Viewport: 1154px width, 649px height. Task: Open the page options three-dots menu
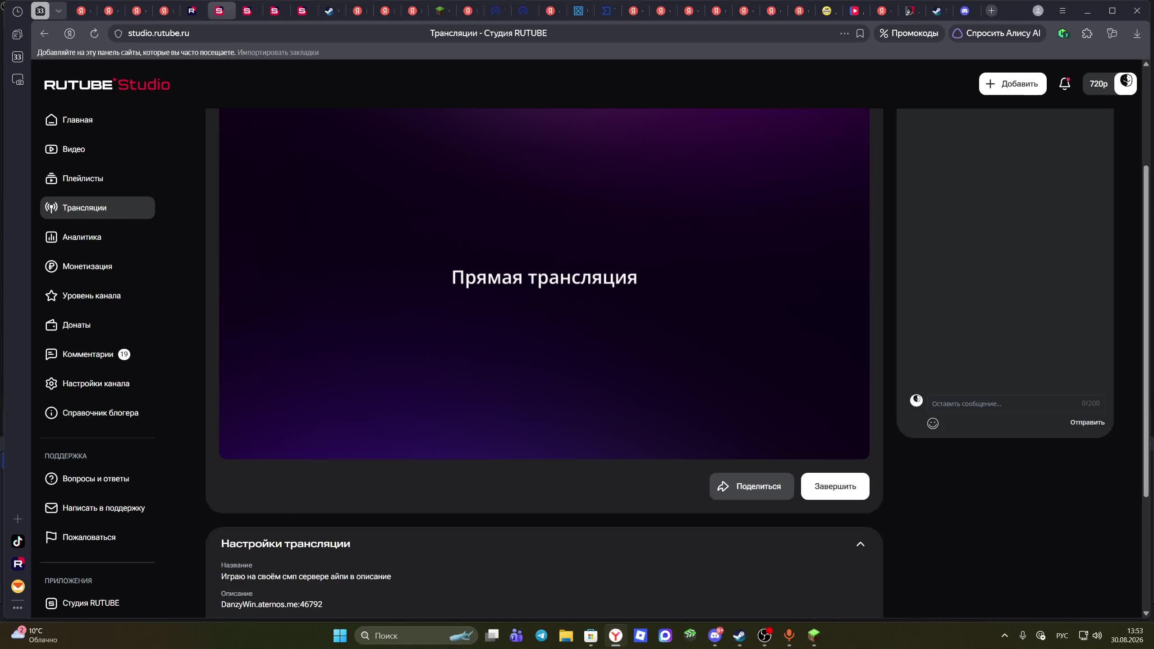[844, 33]
